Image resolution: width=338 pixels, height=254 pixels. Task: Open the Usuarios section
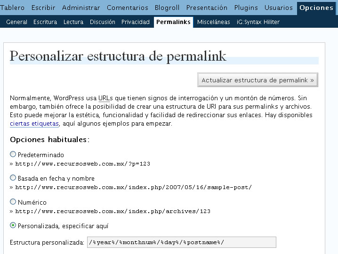[x=279, y=8]
